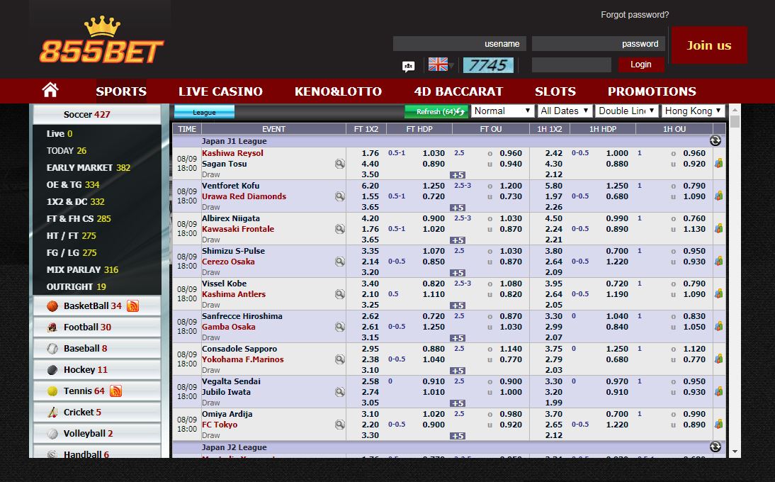The image size is (775, 482).
Task: Click the Join us button
Action: 708,45
